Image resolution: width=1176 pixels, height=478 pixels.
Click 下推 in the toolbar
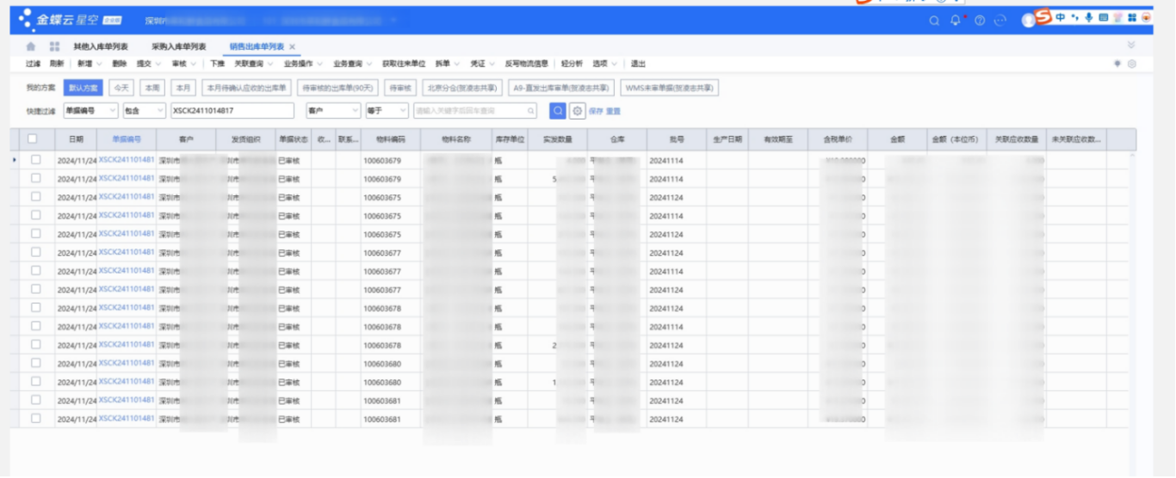(217, 64)
